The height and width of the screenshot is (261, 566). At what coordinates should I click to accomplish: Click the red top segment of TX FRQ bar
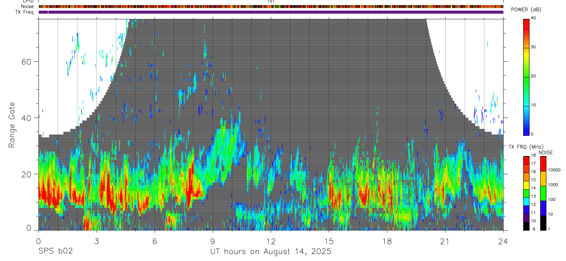point(526,161)
